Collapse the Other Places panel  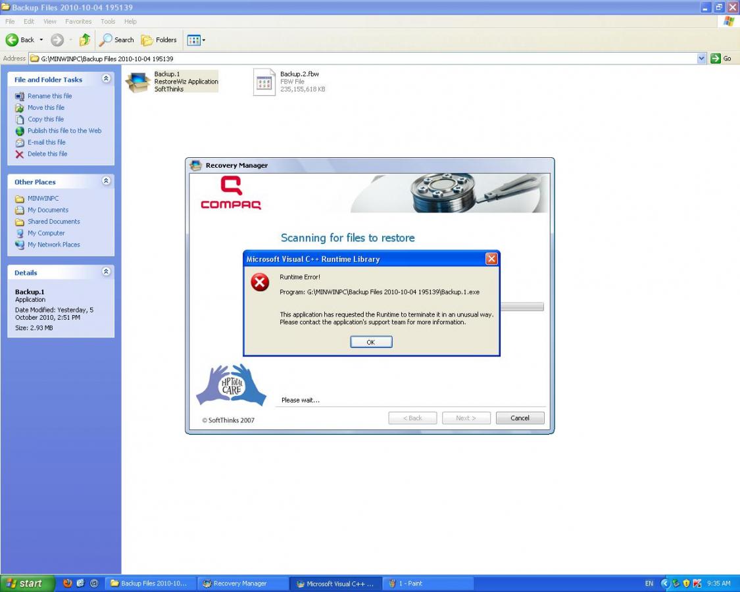pyautogui.click(x=106, y=181)
